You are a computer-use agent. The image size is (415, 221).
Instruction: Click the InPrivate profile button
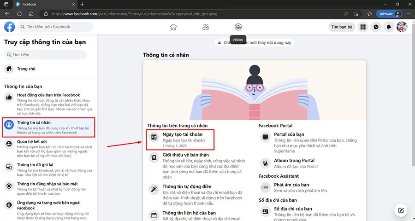tap(389, 14)
